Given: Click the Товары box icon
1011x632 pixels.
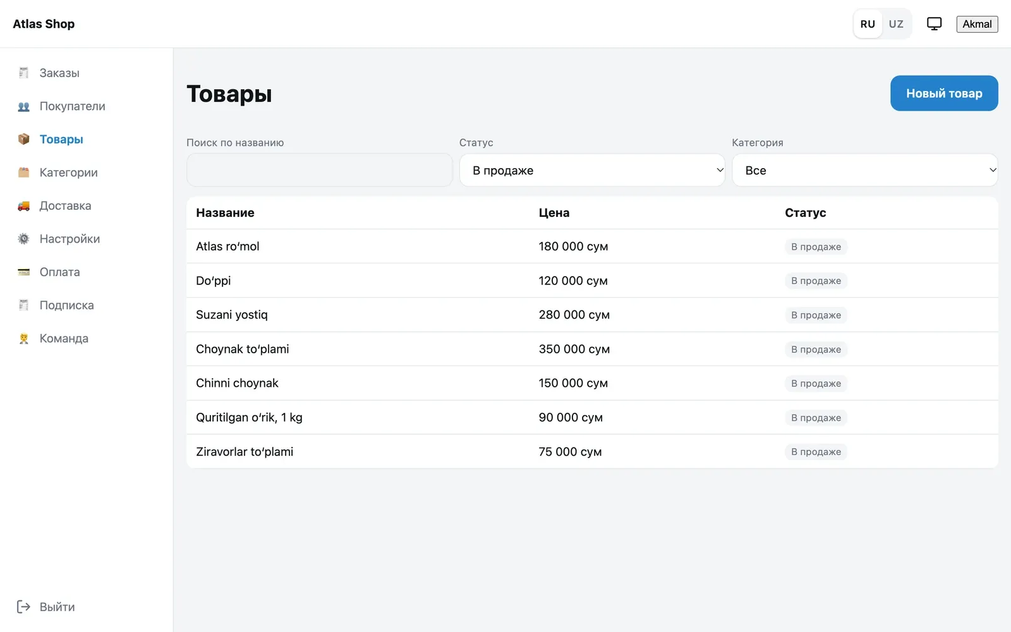Looking at the screenshot, I should [x=23, y=139].
